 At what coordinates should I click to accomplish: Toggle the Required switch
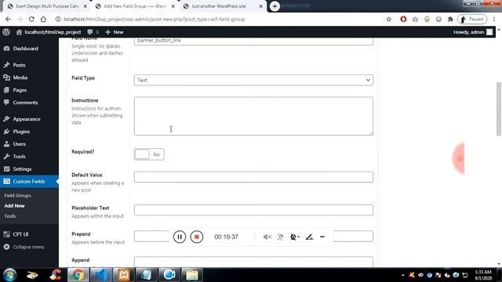[x=149, y=154]
